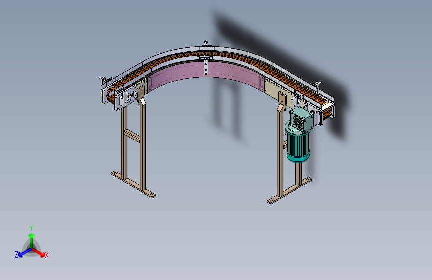Click the blue Z axis of the orientation triad

[x=25, y=253]
